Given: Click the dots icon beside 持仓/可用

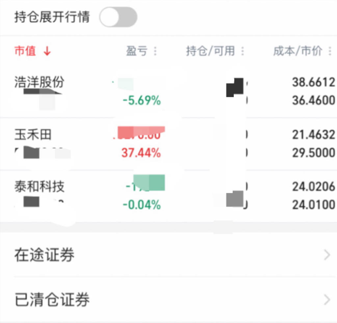Looking at the screenshot, I should [x=243, y=51].
